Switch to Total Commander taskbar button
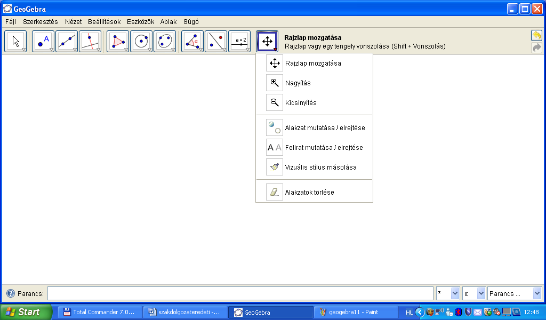546x320 pixels. click(100, 312)
